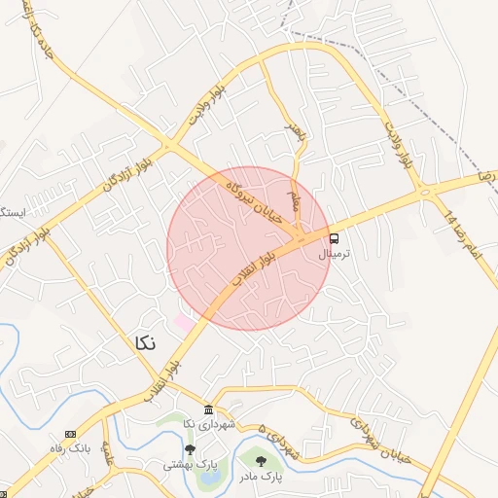Click the معلم street label
This screenshot has height=498, width=498.
coord(293,201)
